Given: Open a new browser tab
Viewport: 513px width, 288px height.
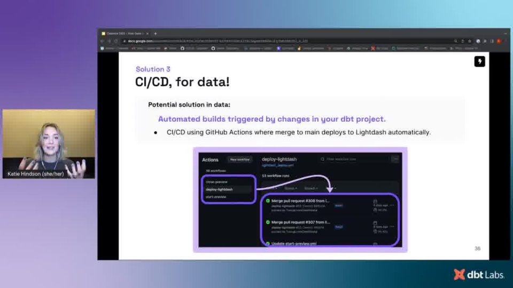Looking at the screenshot, I should coord(156,33).
